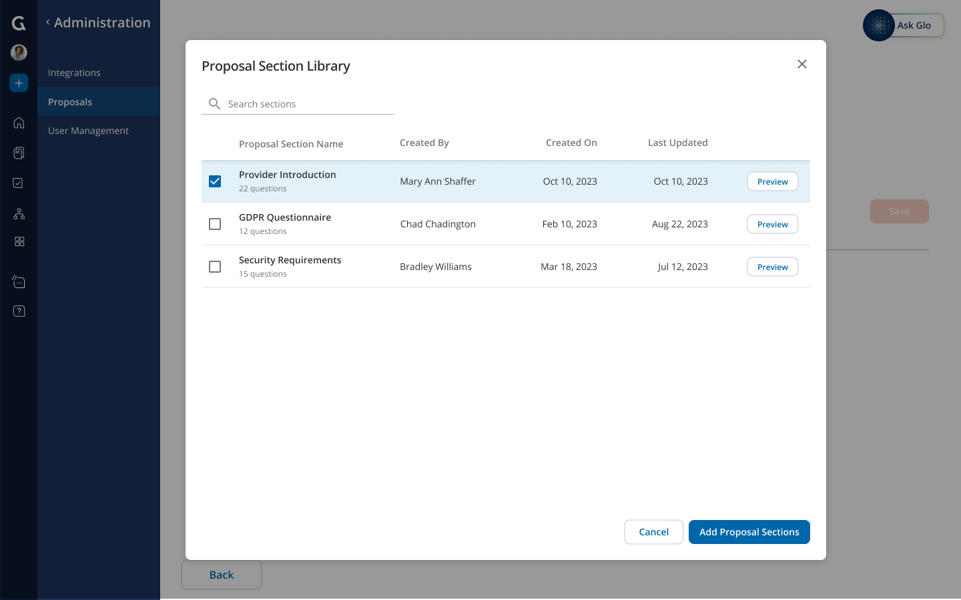This screenshot has width=961, height=600.
Task: Check the GDPR Questionnaire checkbox
Action: 214,223
